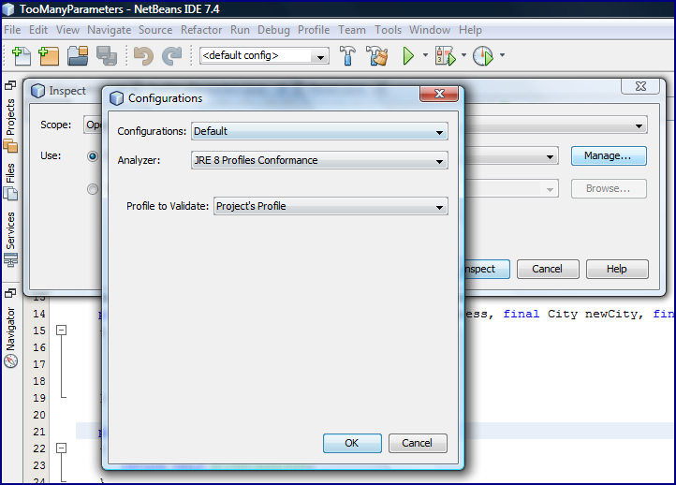This screenshot has width=676, height=485.
Task: Click the New File toolbar icon
Action: click(x=22, y=56)
